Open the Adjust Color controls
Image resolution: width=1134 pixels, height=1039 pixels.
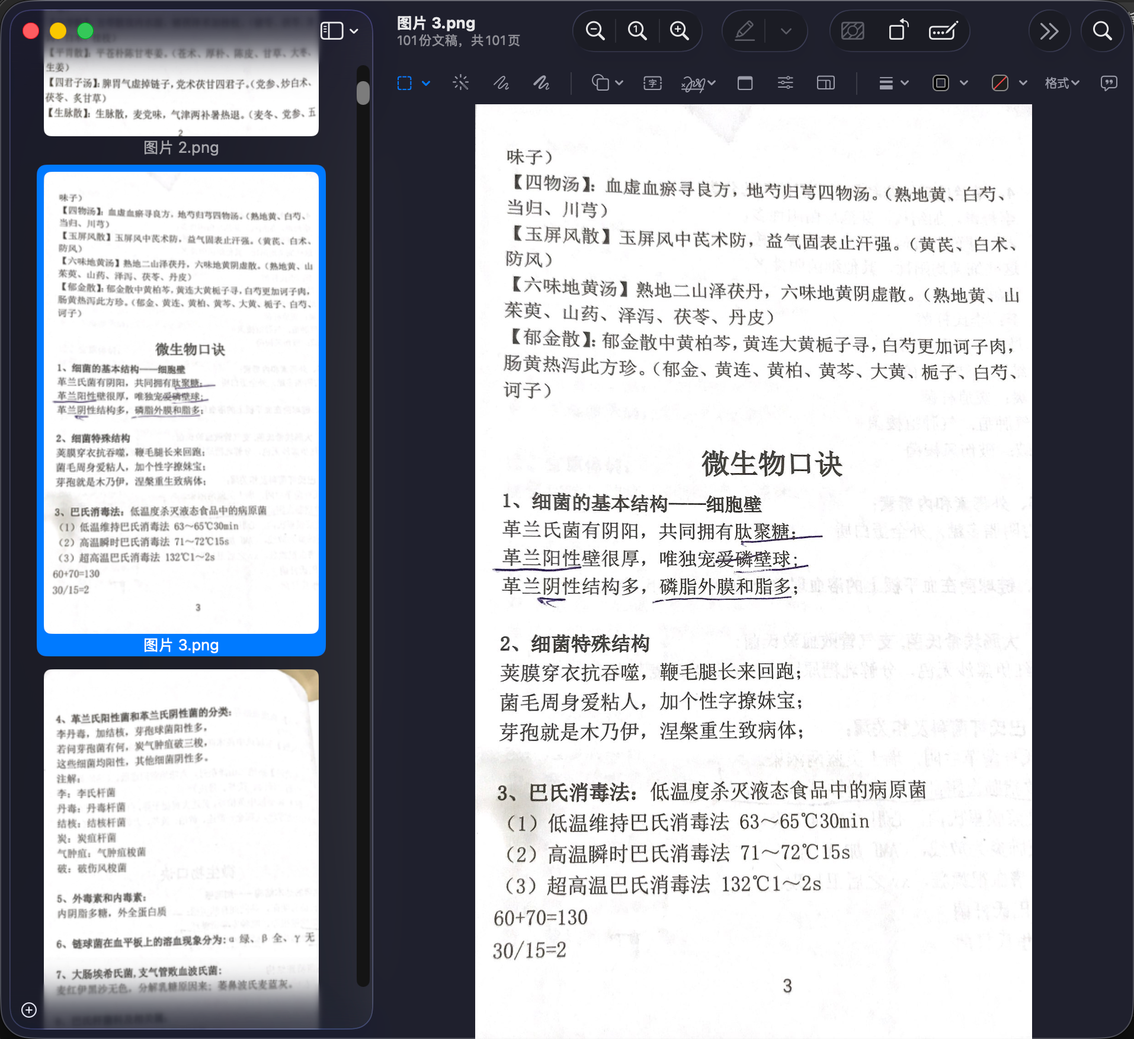[x=784, y=83]
